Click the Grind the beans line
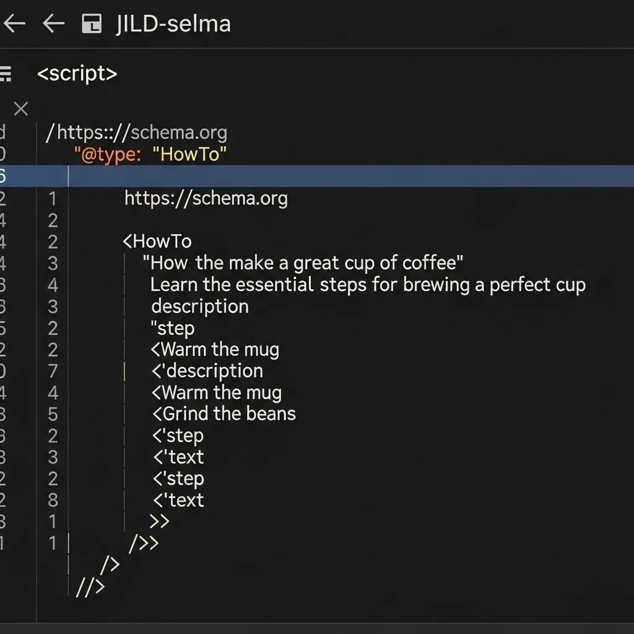 pos(223,414)
